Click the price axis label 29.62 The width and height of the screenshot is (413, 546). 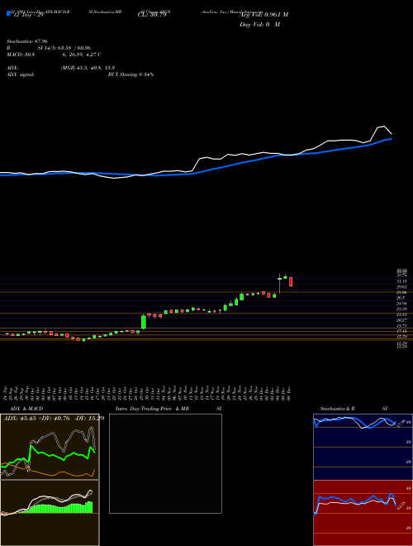402,287
